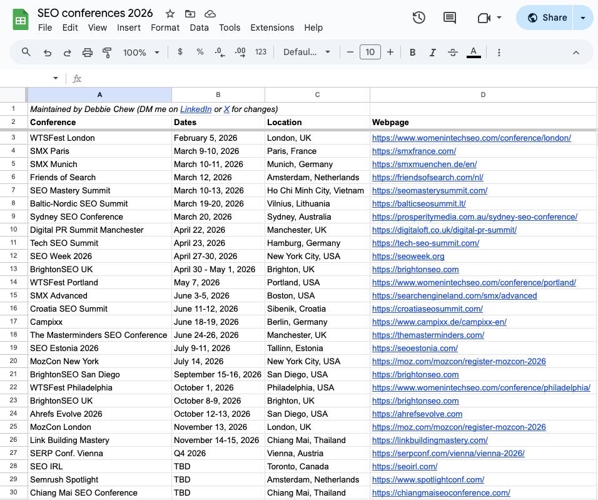The image size is (598, 500).
Task: Open the tech-seo-summit.com link
Action: pyautogui.click(x=425, y=243)
